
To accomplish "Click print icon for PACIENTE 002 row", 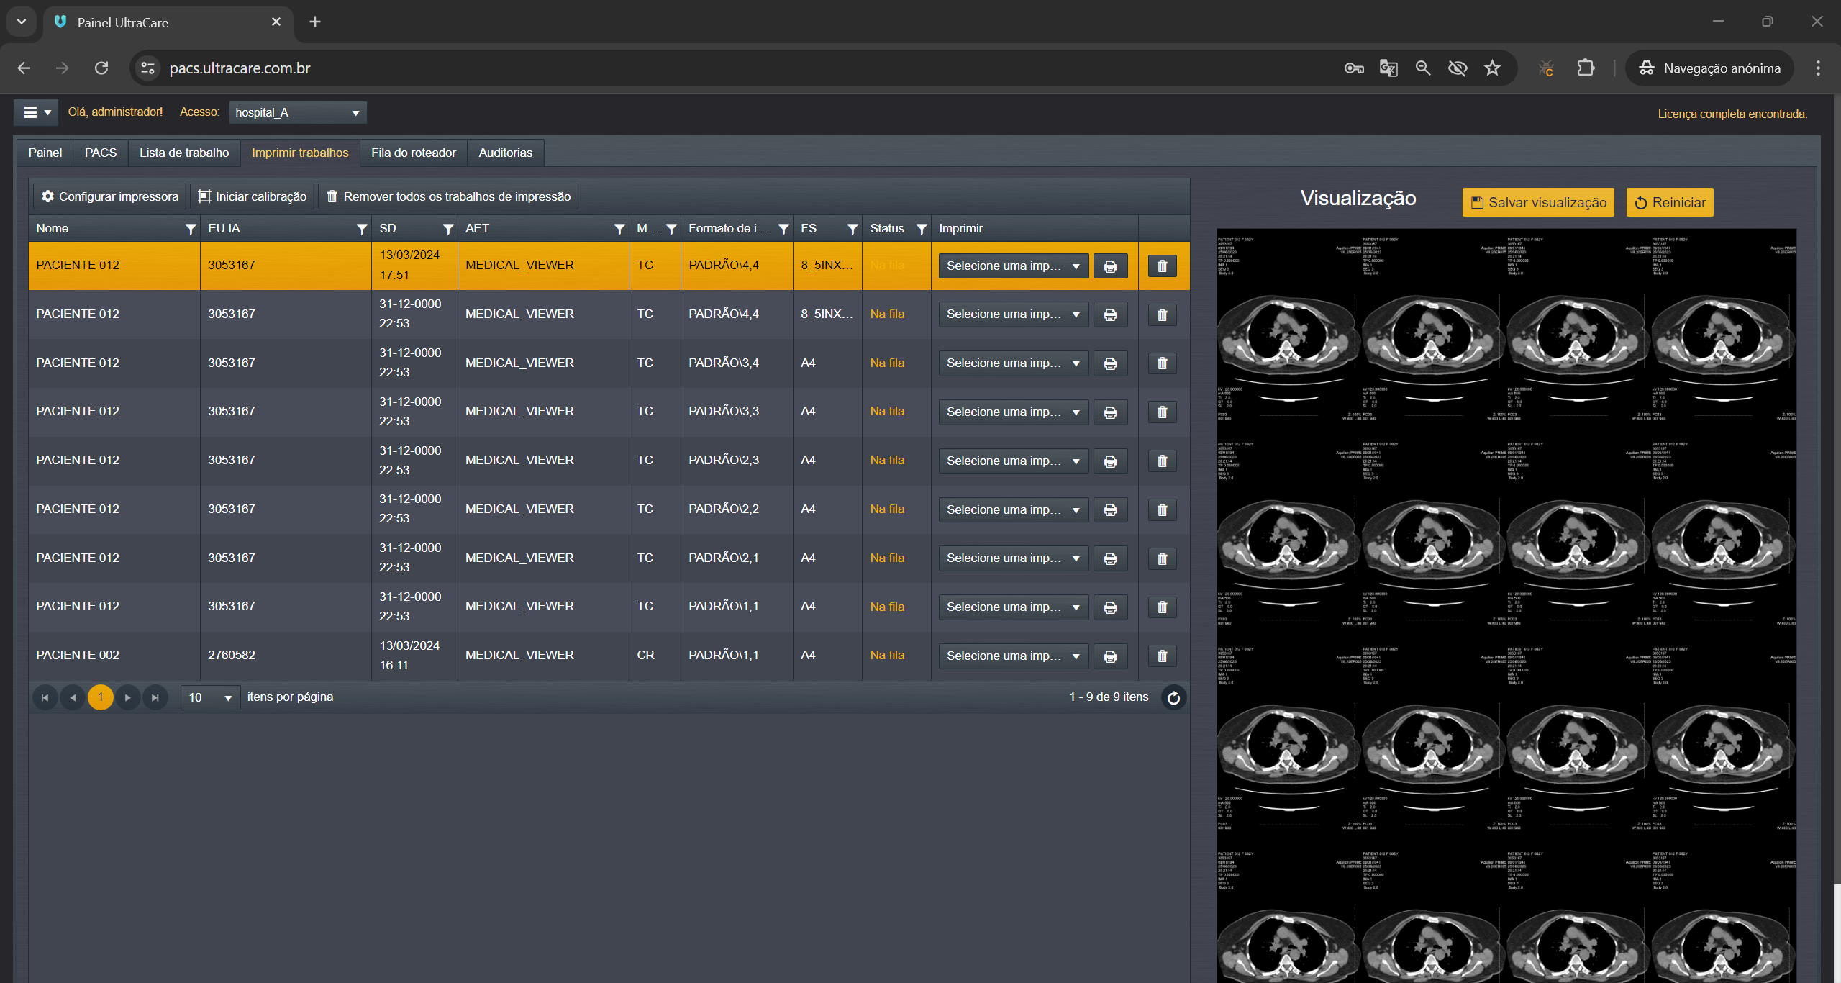I will [x=1110, y=656].
